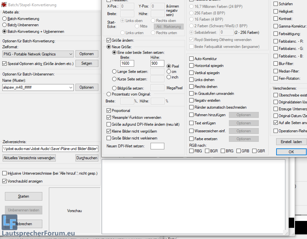307x239 pixels.
Task: Confirm settings with the OK button
Action: [291, 152]
